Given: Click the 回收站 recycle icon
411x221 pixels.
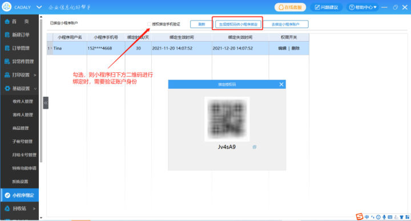Looking at the screenshot, I should [x=7, y=208].
